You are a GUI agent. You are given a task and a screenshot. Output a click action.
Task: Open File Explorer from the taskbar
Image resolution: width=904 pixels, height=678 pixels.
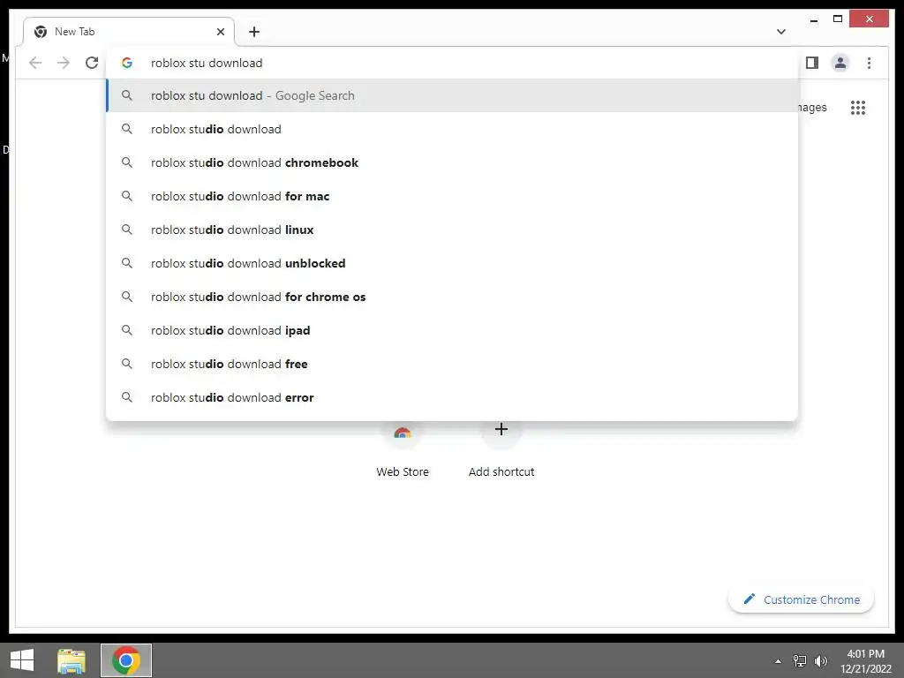[x=72, y=660]
